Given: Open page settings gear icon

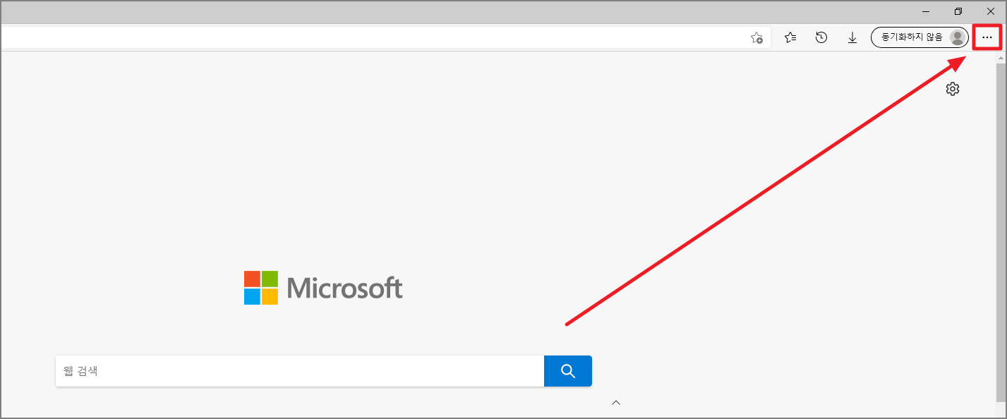Looking at the screenshot, I should [953, 89].
